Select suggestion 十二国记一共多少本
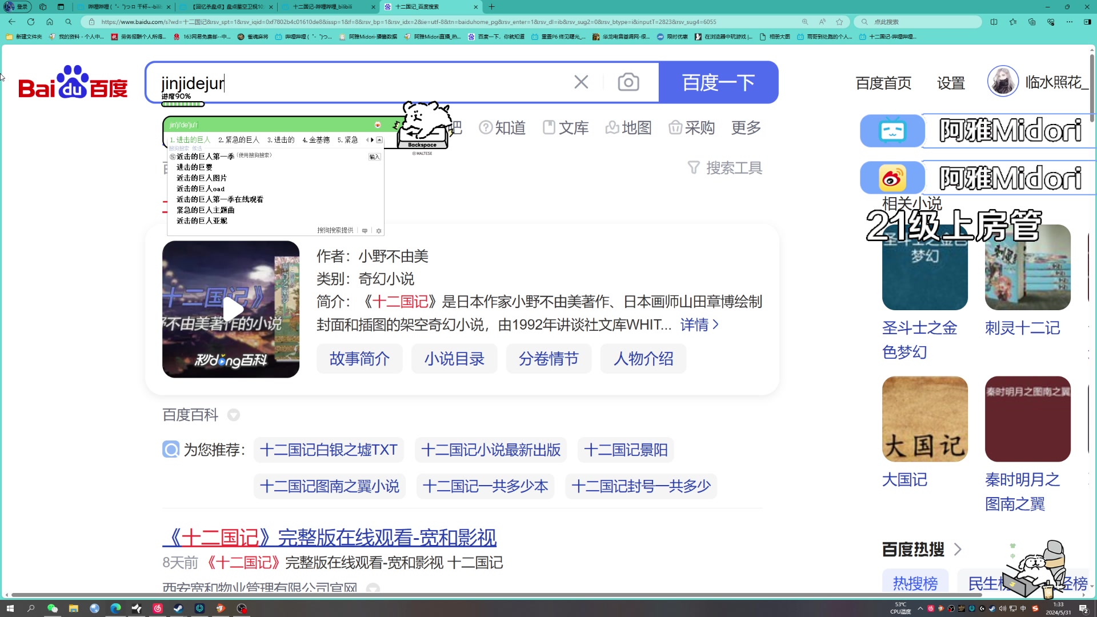1097x617 pixels. click(485, 486)
